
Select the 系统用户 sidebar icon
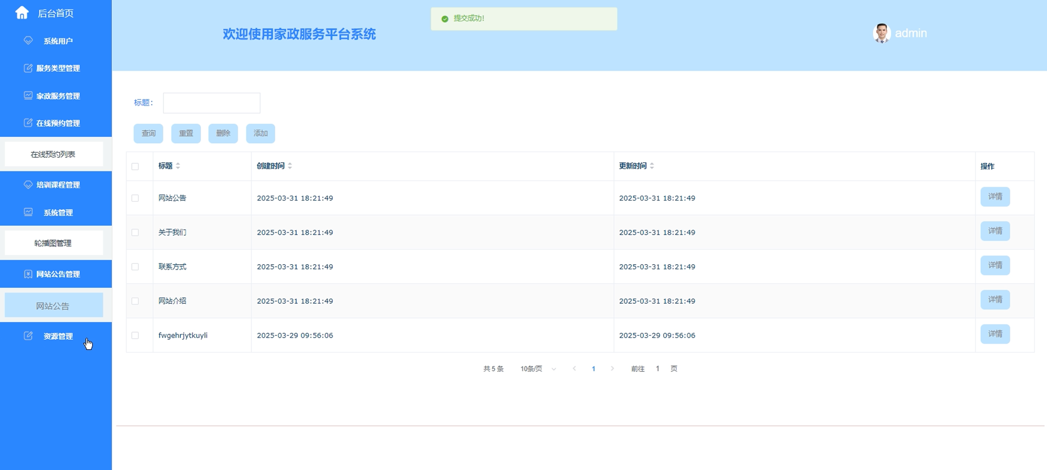pos(27,40)
